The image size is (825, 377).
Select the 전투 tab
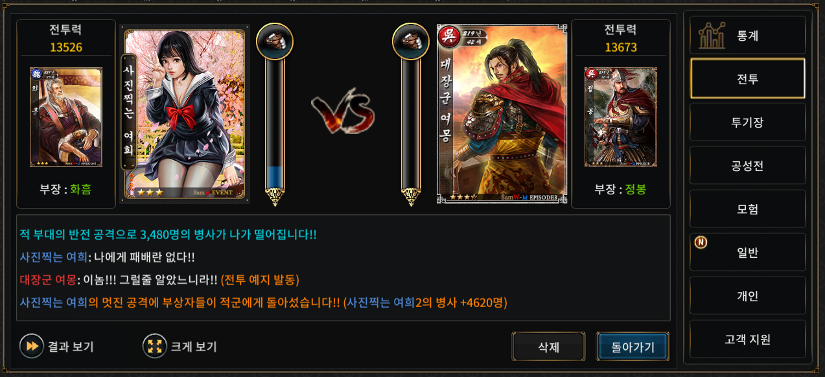pos(748,79)
